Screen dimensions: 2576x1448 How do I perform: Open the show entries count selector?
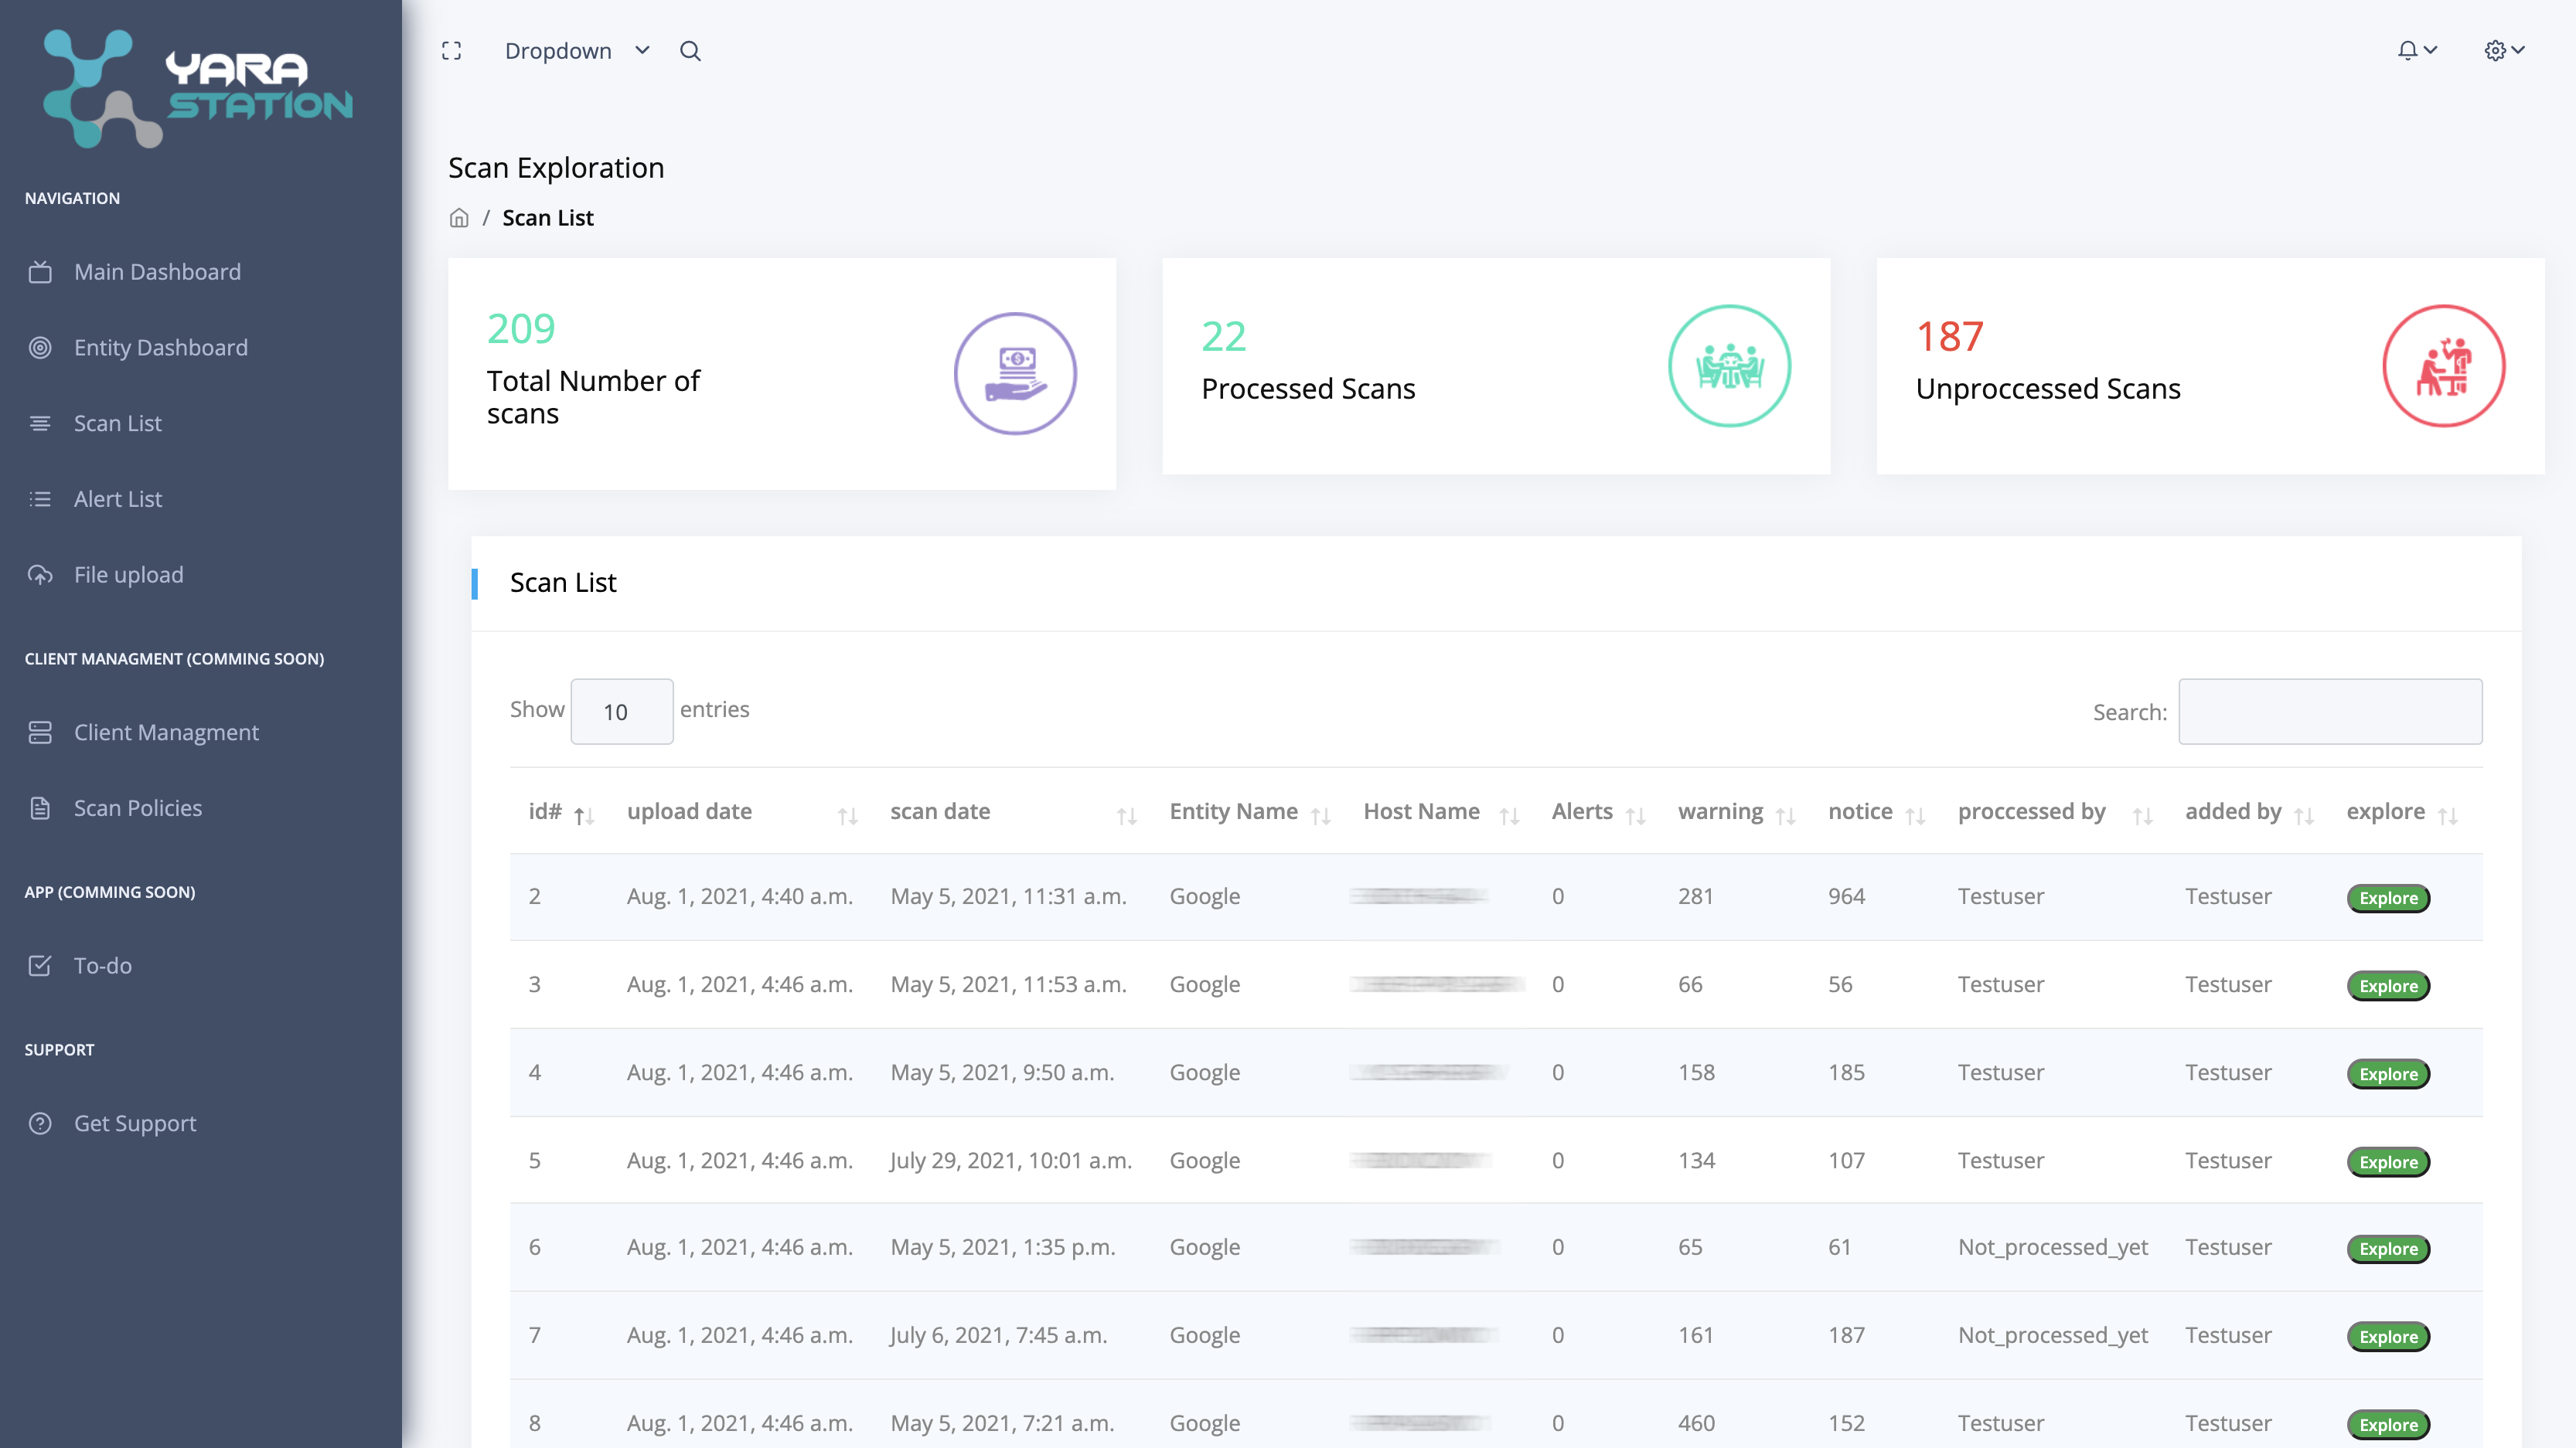click(621, 712)
